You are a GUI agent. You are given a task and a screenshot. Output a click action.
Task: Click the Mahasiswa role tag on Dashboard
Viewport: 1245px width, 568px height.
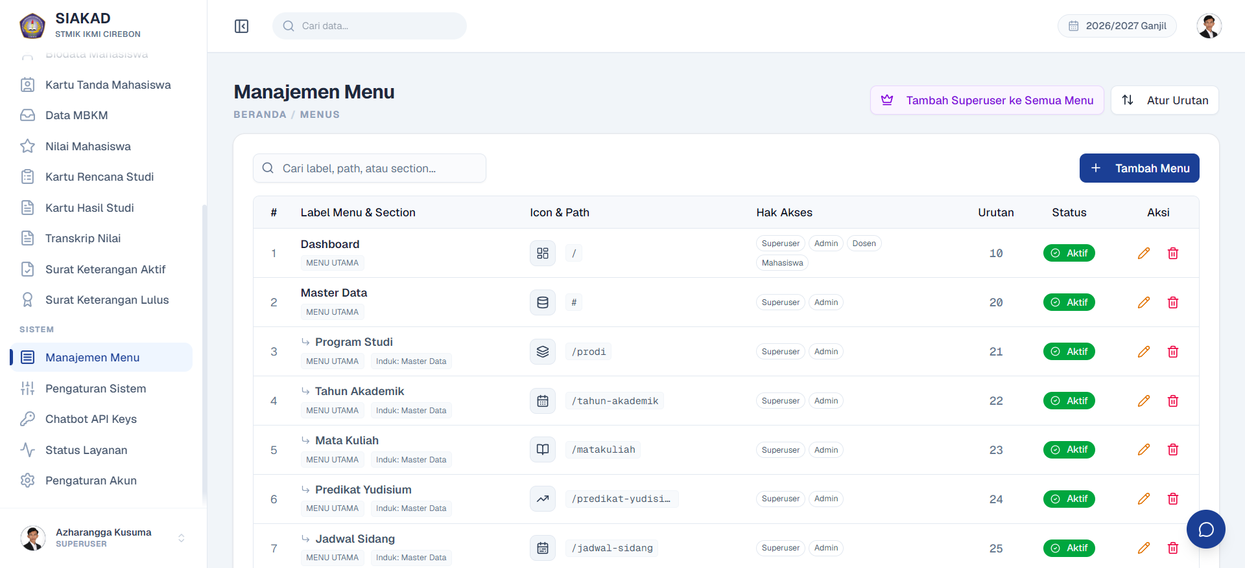[782, 263]
